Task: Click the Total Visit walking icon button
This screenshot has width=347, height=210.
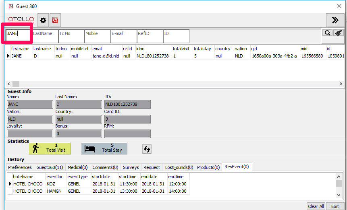Action: tap(50, 148)
